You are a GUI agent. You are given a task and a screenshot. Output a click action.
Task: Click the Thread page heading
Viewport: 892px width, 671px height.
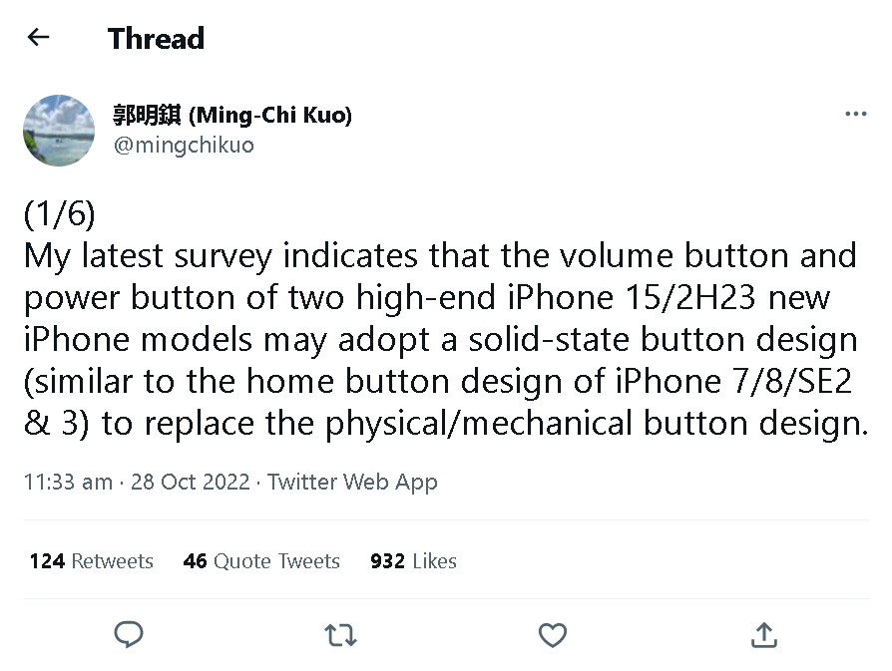pos(156,39)
